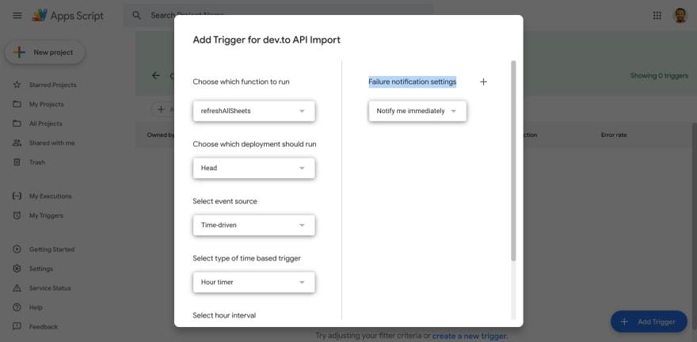Image resolution: width=697 pixels, height=342 pixels.
Task: Open My Executions in sidebar
Action: pos(50,196)
